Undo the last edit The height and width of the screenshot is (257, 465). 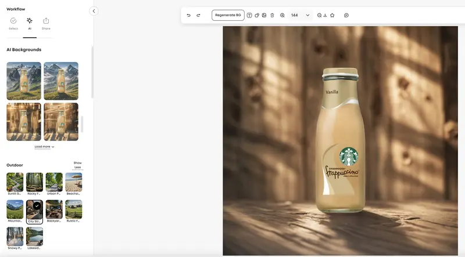(188, 15)
